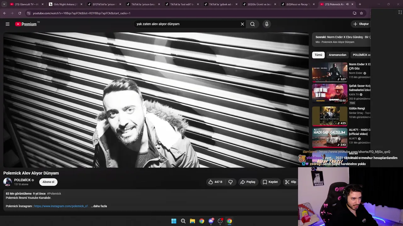Open the #Polemick hashtag
403x226 pixels.
point(54,194)
